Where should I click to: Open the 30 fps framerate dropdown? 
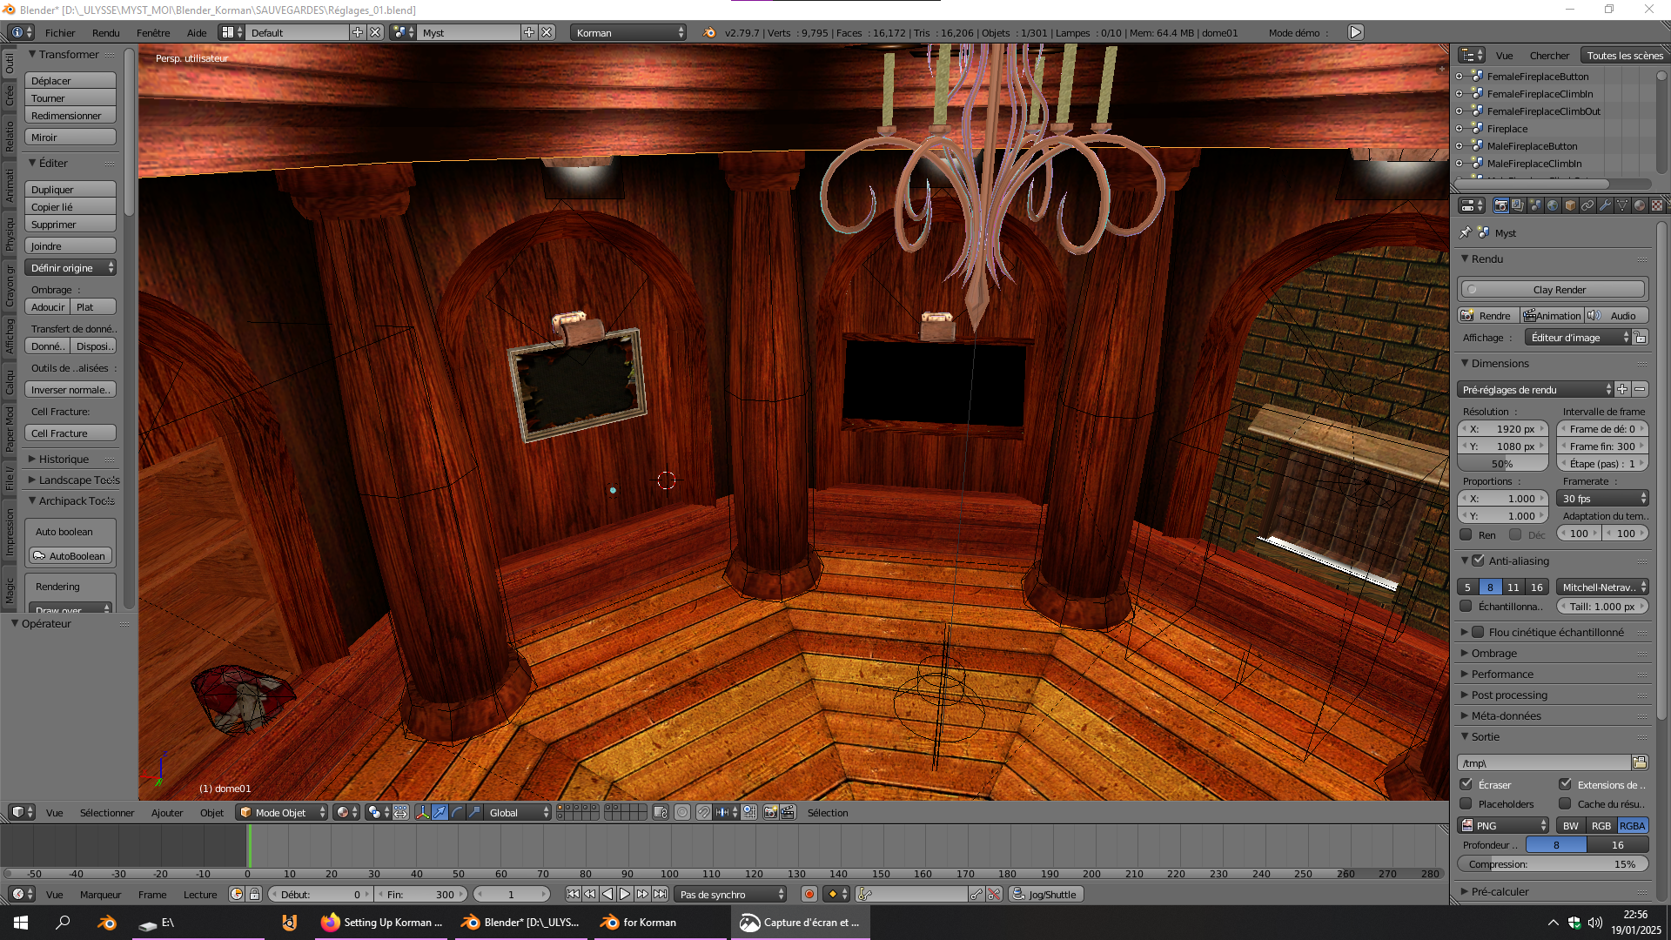coord(1602,498)
